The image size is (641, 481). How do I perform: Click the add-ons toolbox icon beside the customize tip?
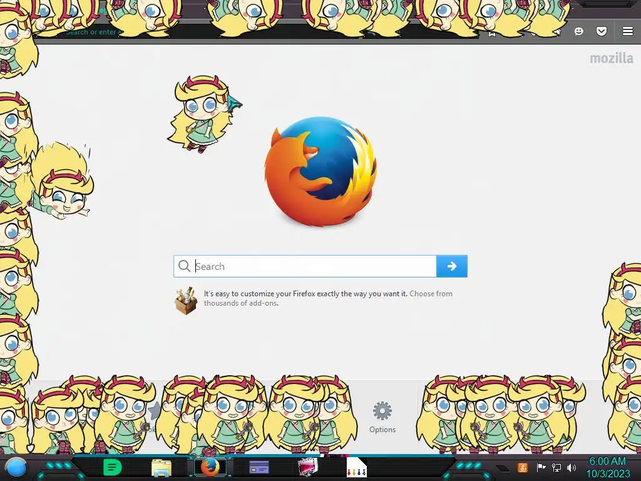pyautogui.click(x=186, y=301)
